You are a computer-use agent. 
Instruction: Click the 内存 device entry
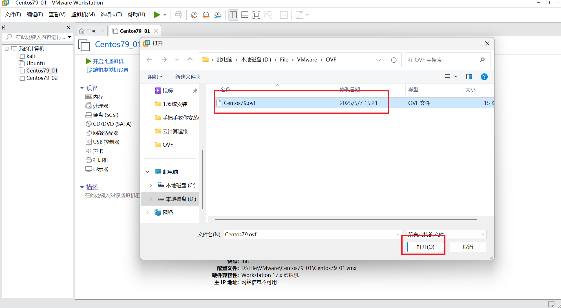pos(98,97)
